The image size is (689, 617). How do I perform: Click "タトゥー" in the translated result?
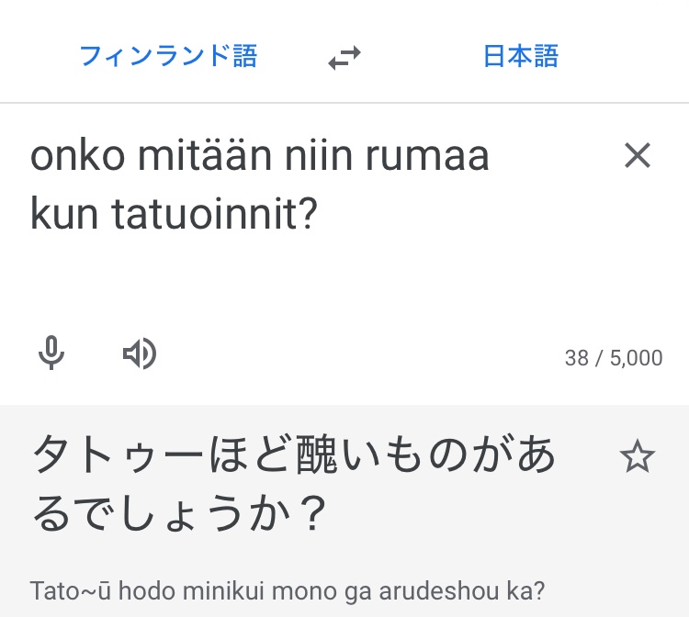(x=99, y=456)
